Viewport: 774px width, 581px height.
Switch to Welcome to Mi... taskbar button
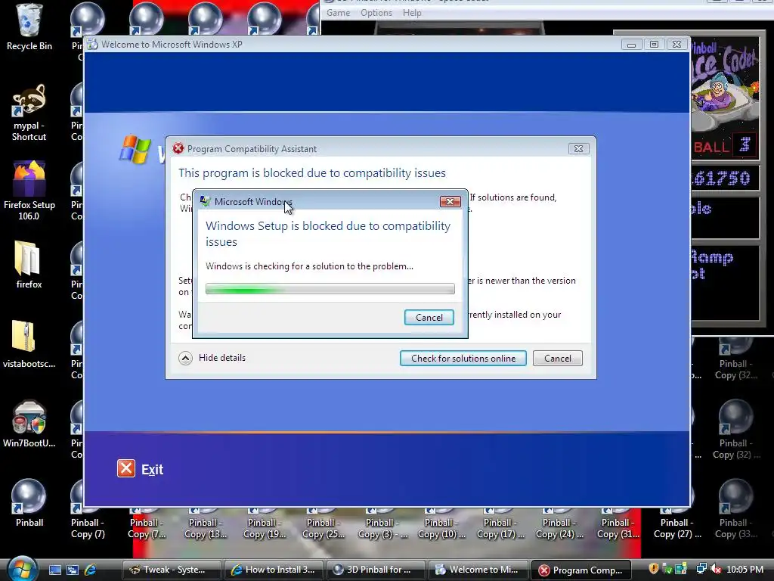pyautogui.click(x=478, y=570)
